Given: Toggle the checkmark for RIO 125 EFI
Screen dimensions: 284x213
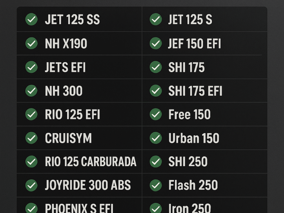Looking at the screenshot, I should tap(32, 114).
